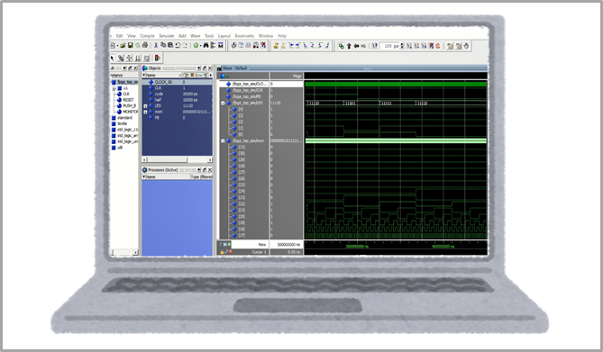The width and height of the screenshot is (603, 352).
Task: Click the Find binoculars icon
Action: [x=206, y=45]
